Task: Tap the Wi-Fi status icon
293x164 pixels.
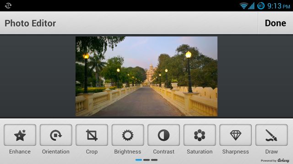Action: click(244, 6)
